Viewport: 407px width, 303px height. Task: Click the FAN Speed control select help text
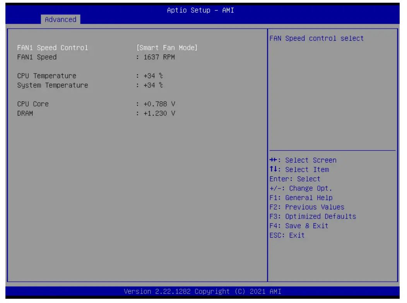pyautogui.click(x=316, y=38)
